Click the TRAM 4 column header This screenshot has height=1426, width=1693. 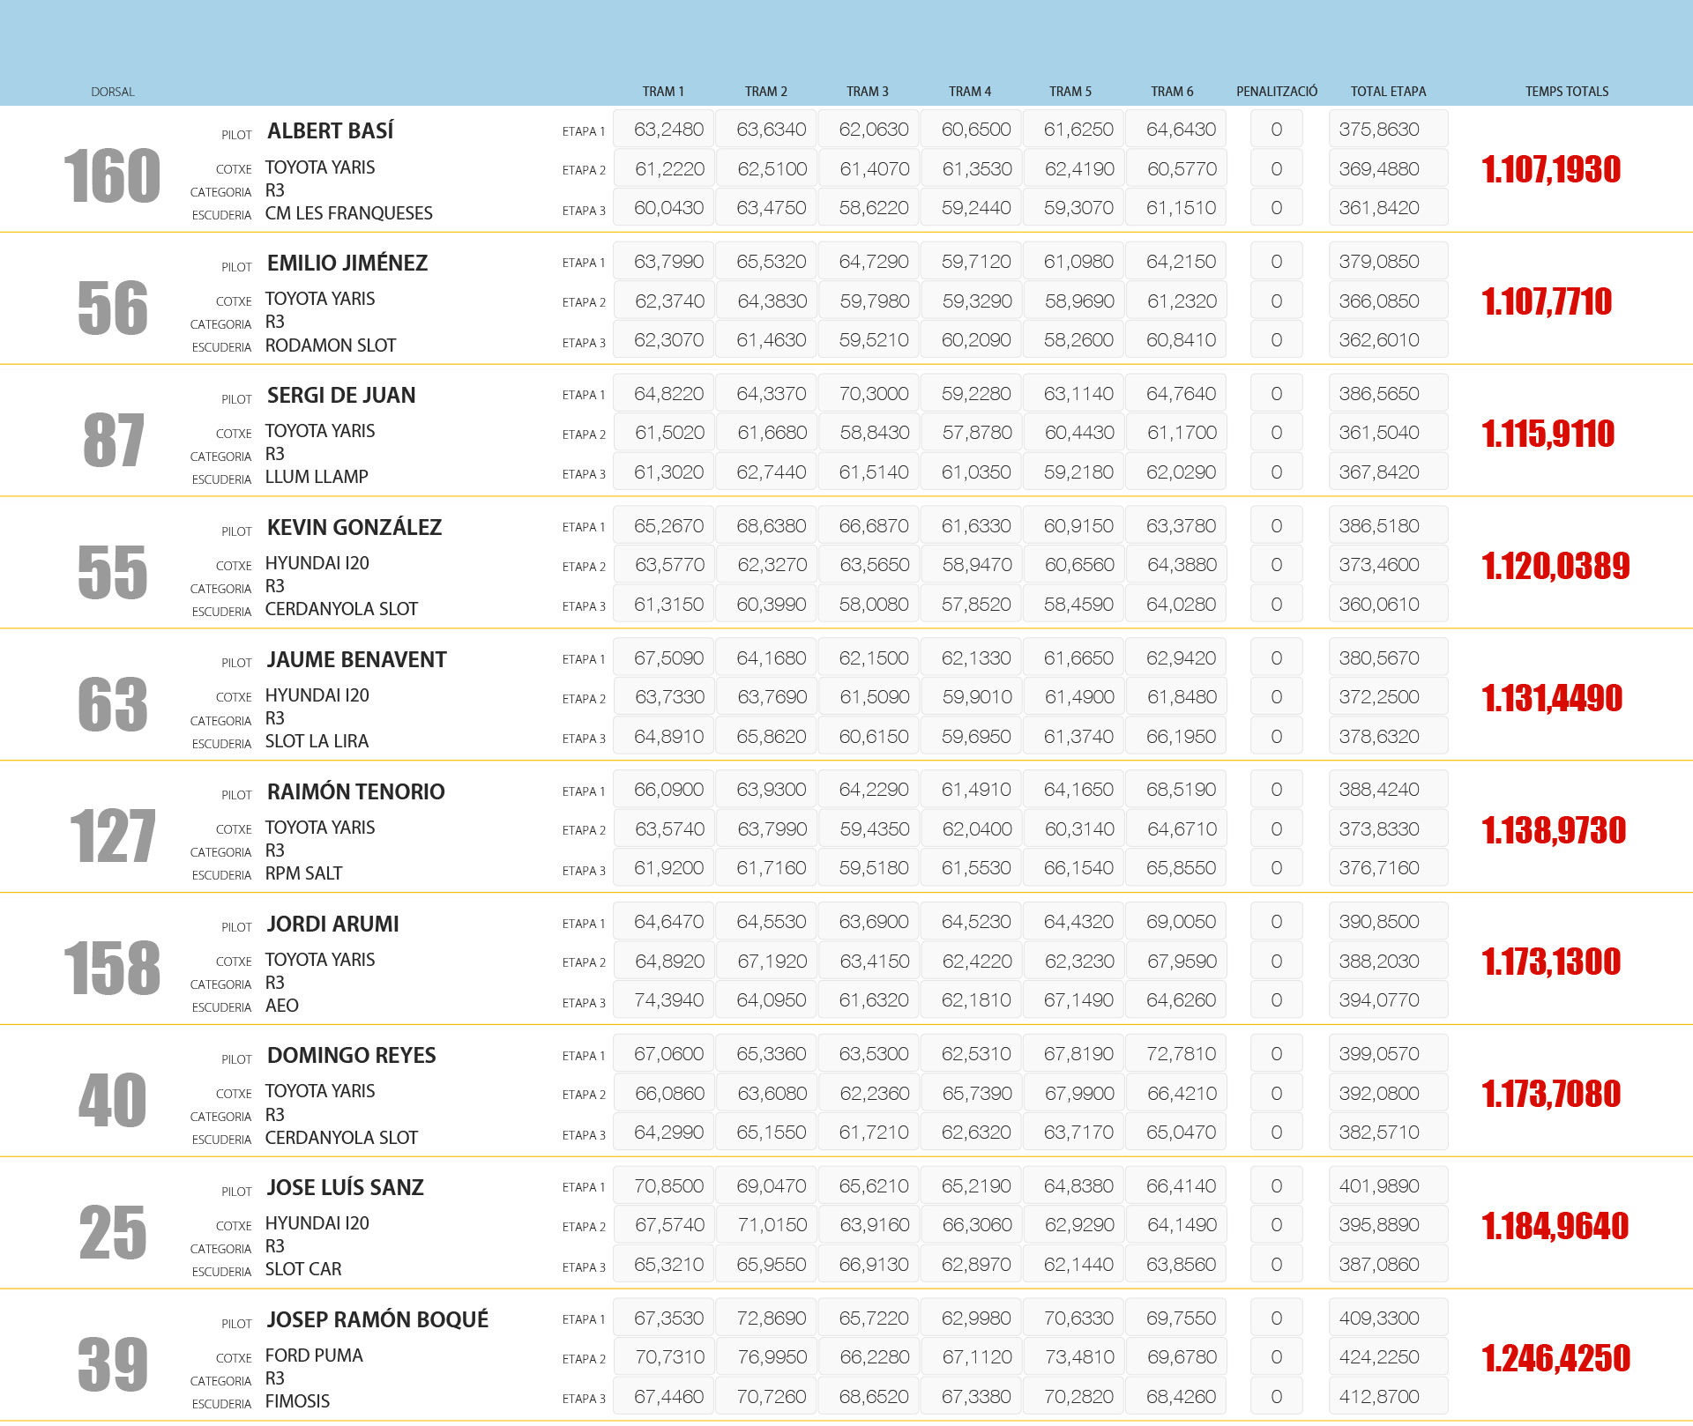tap(969, 92)
